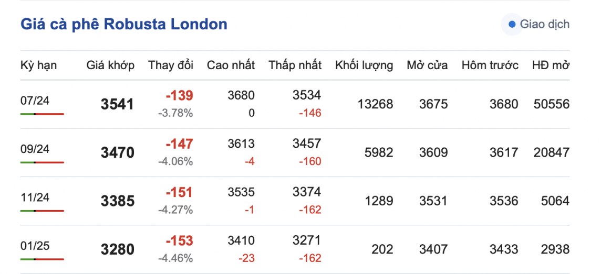
Task: Open the 11/24 contract term row
Action: [x=35, y=198]
